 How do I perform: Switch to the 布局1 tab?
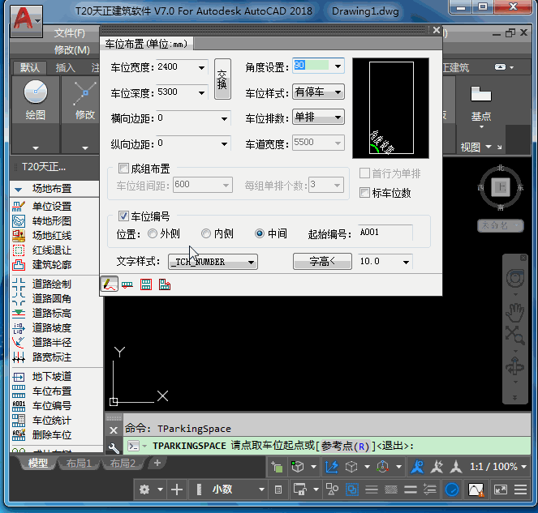click(79, 464)
